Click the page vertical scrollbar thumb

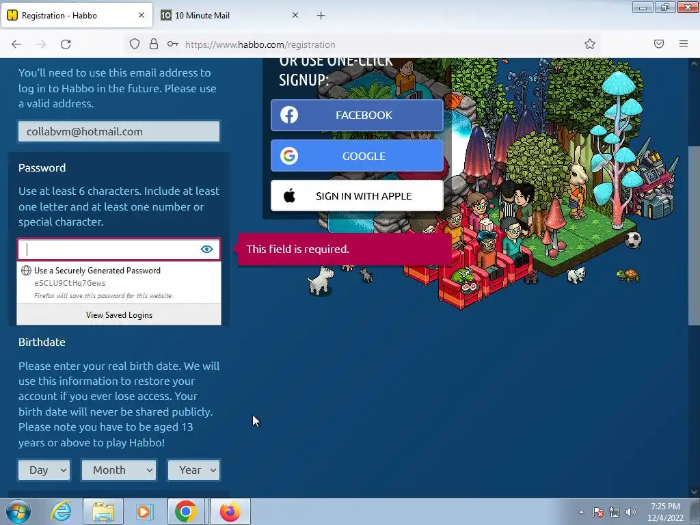click(x=694, y=236)
